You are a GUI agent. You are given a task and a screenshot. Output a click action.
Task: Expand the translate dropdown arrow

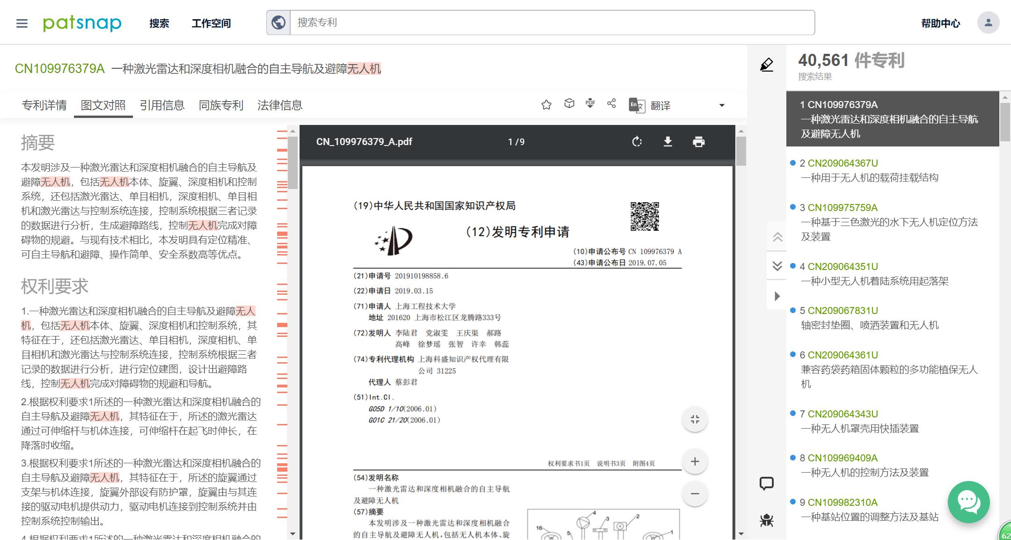721,105
